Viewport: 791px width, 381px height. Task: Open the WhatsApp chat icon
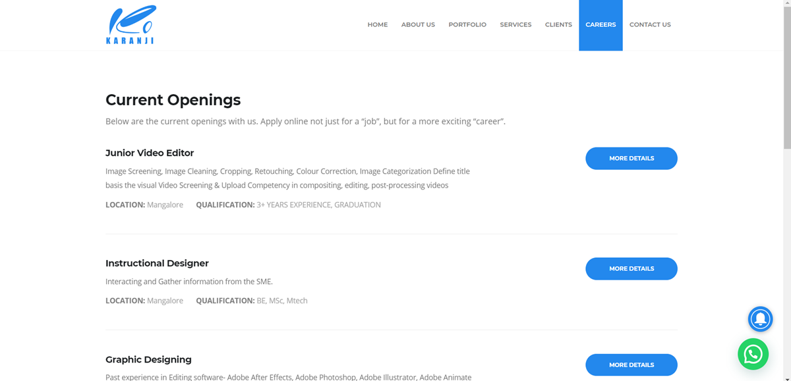coord(753,354)
